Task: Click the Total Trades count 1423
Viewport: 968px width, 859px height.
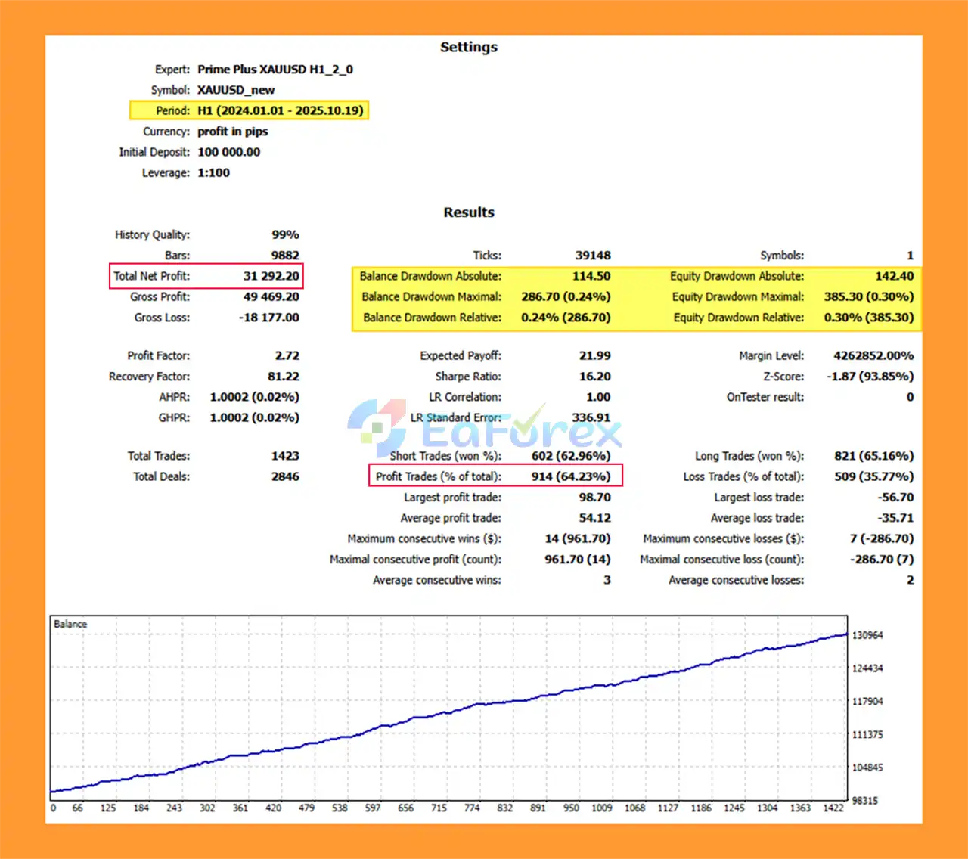Action: pyautogui.click(x=285, y=456)
